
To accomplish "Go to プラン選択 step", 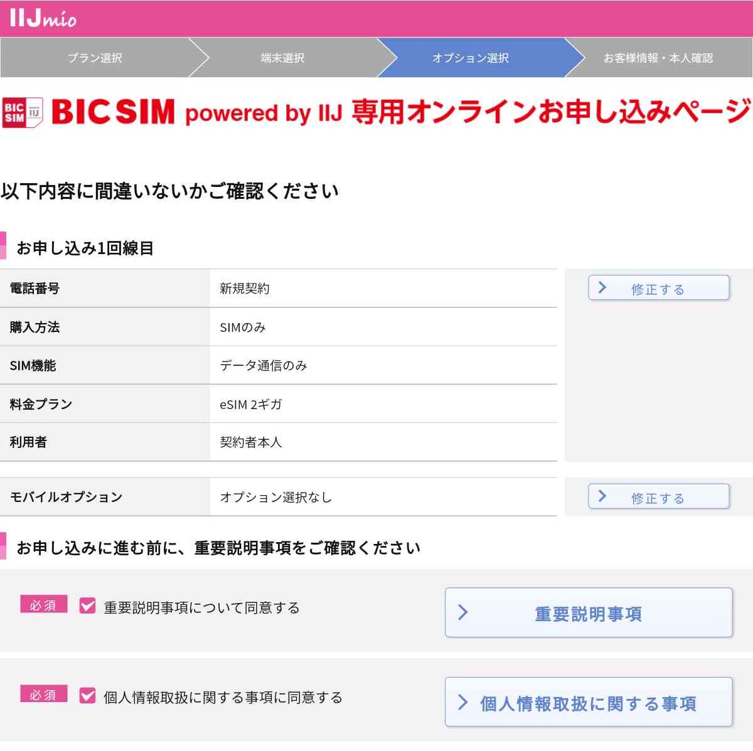I will 95,58.
